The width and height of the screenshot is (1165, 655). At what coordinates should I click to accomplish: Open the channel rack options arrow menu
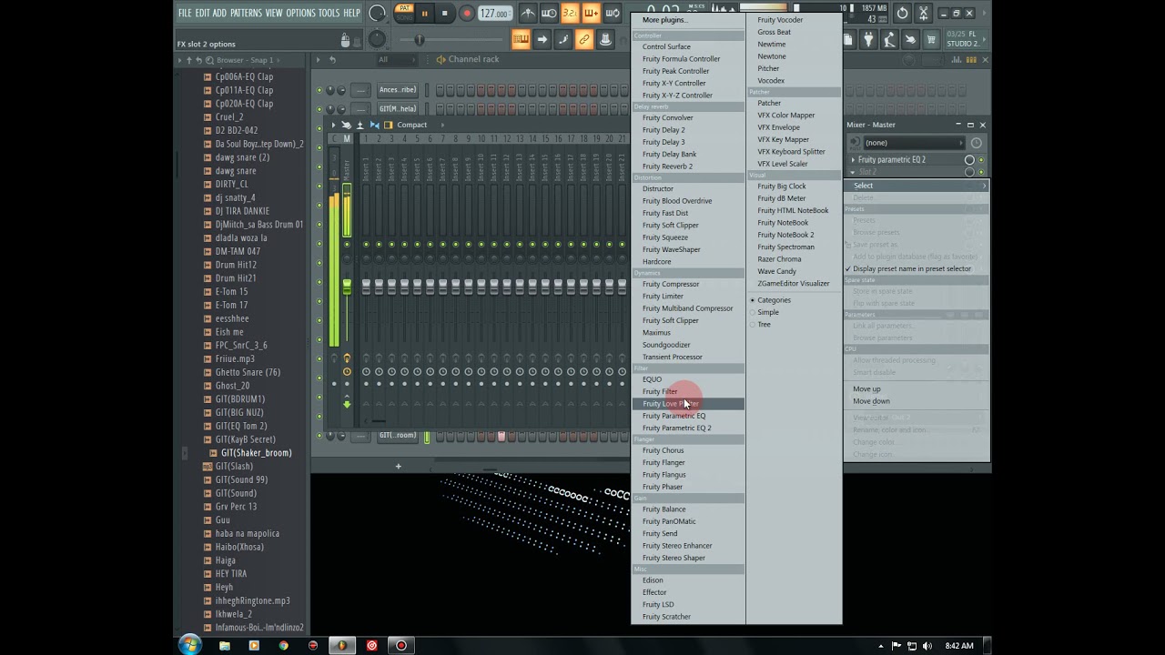[318, 59]
